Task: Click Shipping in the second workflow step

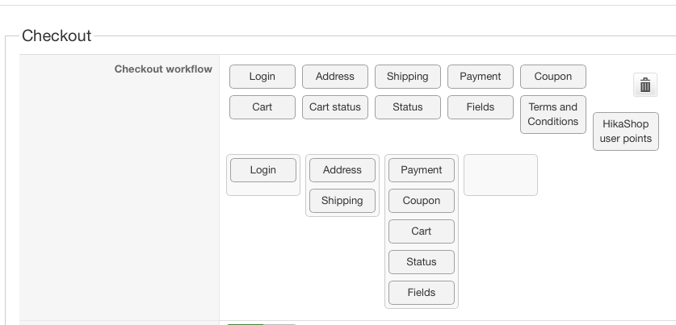Action: point(342,201)
